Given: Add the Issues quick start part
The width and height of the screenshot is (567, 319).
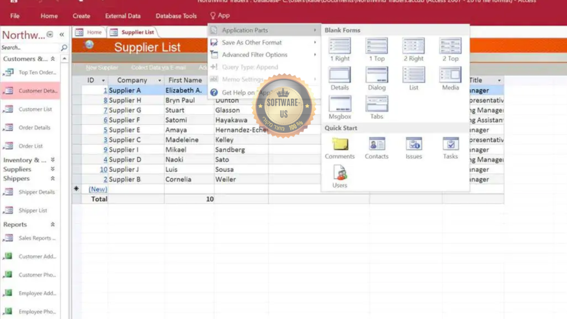Looking at the screenshot, I should click(413, 148).
